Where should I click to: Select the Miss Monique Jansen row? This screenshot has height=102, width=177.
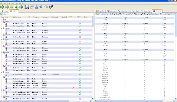(46, 83)
